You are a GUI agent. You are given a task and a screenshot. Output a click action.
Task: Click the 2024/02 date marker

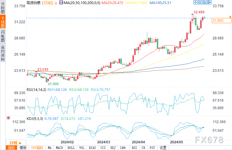click(67, 142)
